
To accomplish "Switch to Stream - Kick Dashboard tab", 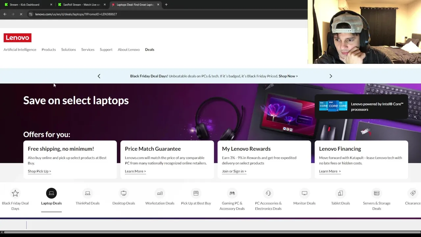I will pyautogui.click(x=28, y=5).
